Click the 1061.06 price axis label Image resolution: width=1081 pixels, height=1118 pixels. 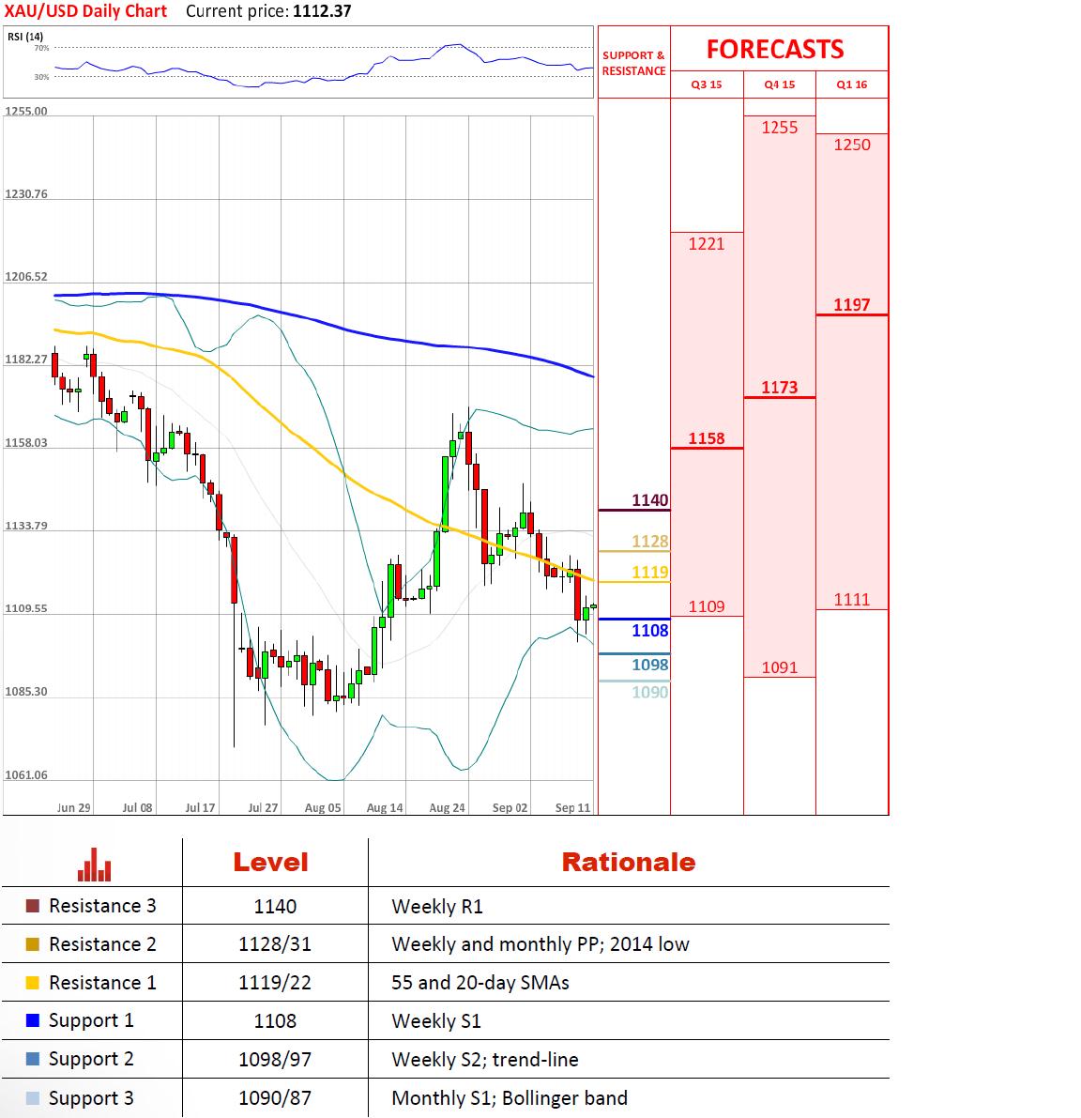(x=26, y=775)
